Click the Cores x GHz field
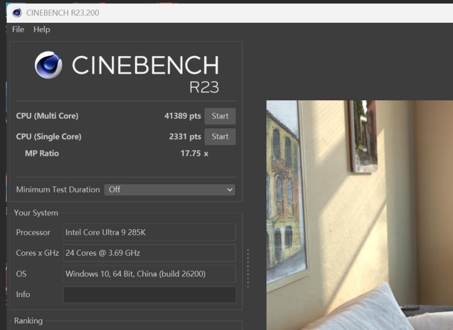 click(149, 253)
